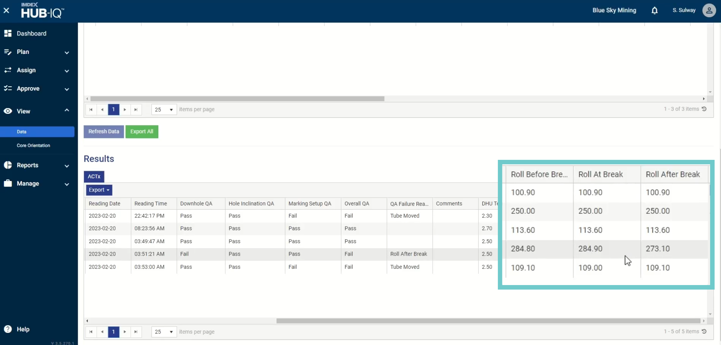The width and height of the screenshot is (721, 345).
Task: Click the S. Sulway user name
Action: click(x=684, y=10)
